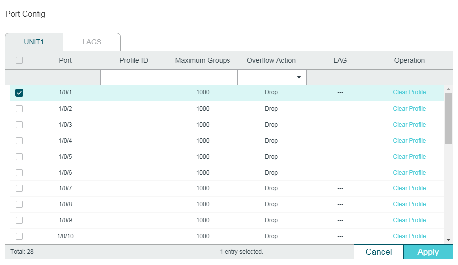458x265 pixels.
Task: Select the UNIT1 tab
Action: click(34, 42)
